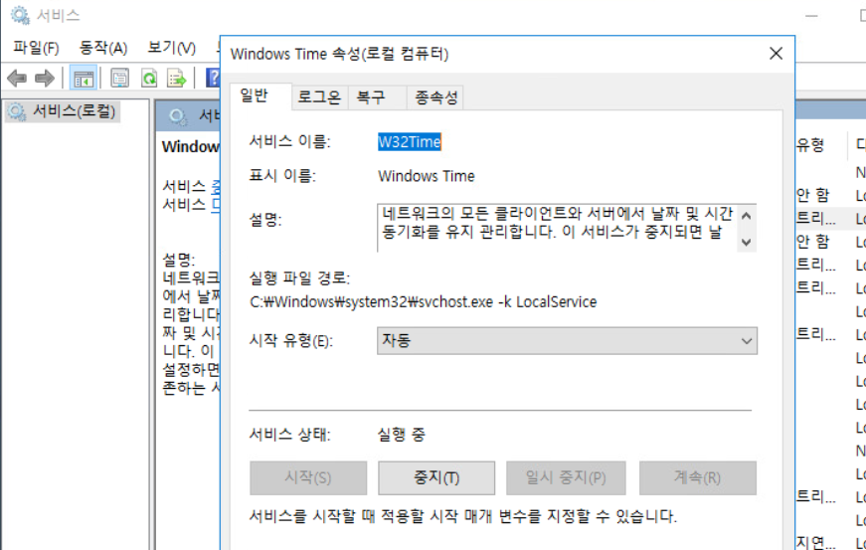Viewport: 866px width, 550px height.
Task: Click the 일시 중지(P) button
Action: (x=566, y=477)
